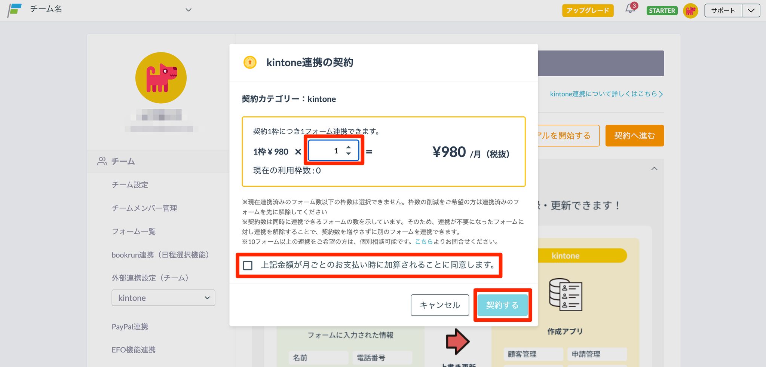Open the support dropdown arrow
The width and height of the screenshot is (766, 367).
click(x=751, y=10)
